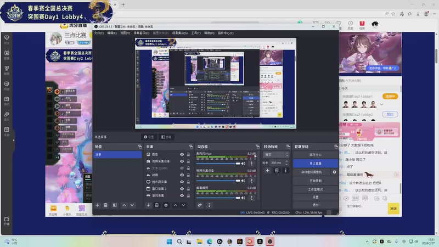Move source down in Sources panel
The width and height of the screenshot is (439, 247).
(183, 205)
